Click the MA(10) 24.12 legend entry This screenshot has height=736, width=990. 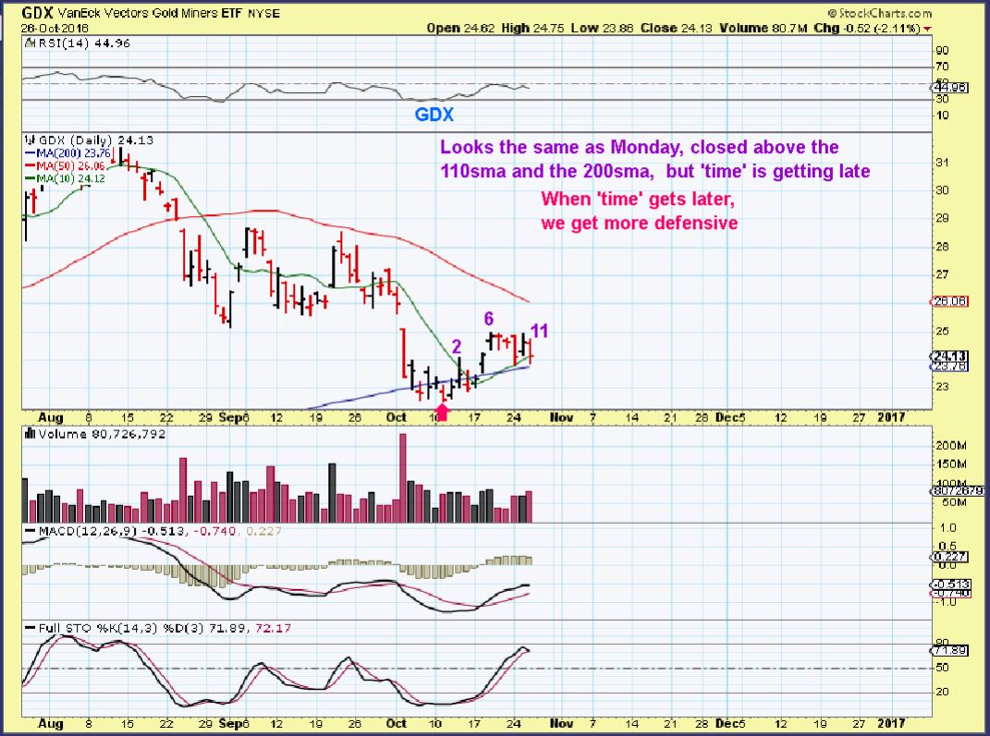[66, 178]
